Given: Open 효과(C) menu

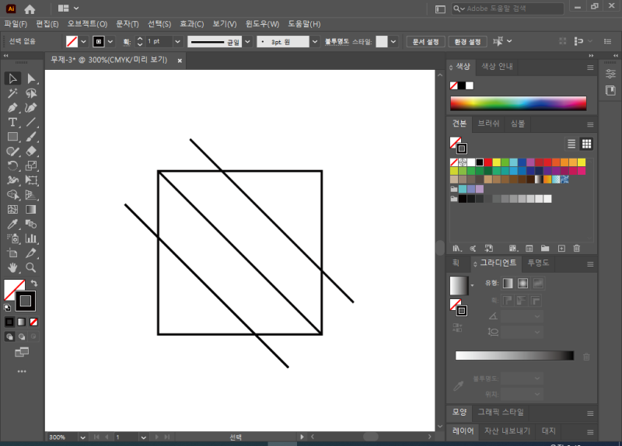Looking at the screenshot, I should tap(191, 24).
